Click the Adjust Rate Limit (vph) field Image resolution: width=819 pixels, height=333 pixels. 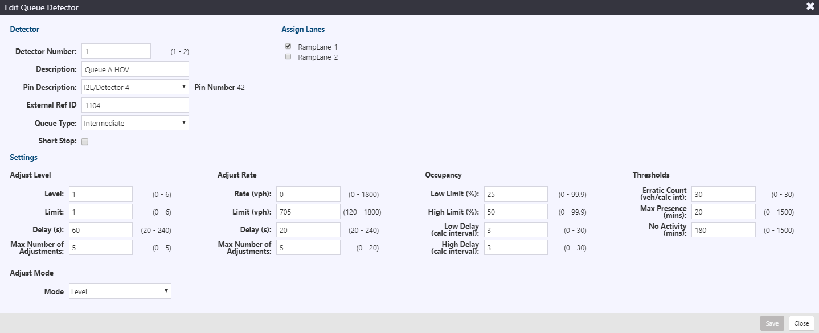(308, 212)
